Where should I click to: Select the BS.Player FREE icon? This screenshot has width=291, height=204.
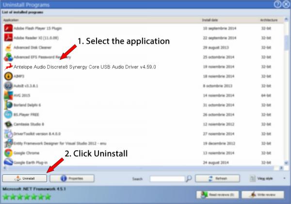point(8,115)
